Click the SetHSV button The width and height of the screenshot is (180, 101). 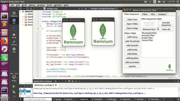pyautogui.click(x=132, y=66)
